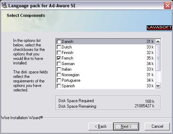
Task: Click the 31 k size of Danish
Action: [150, 42]
